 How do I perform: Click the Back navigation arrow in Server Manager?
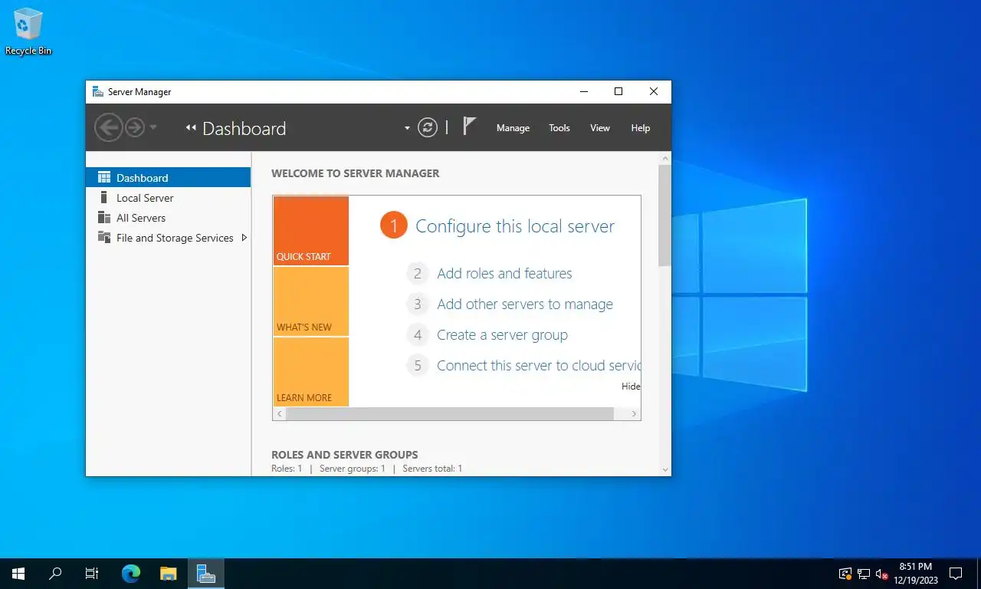click(x=108, y=127)
